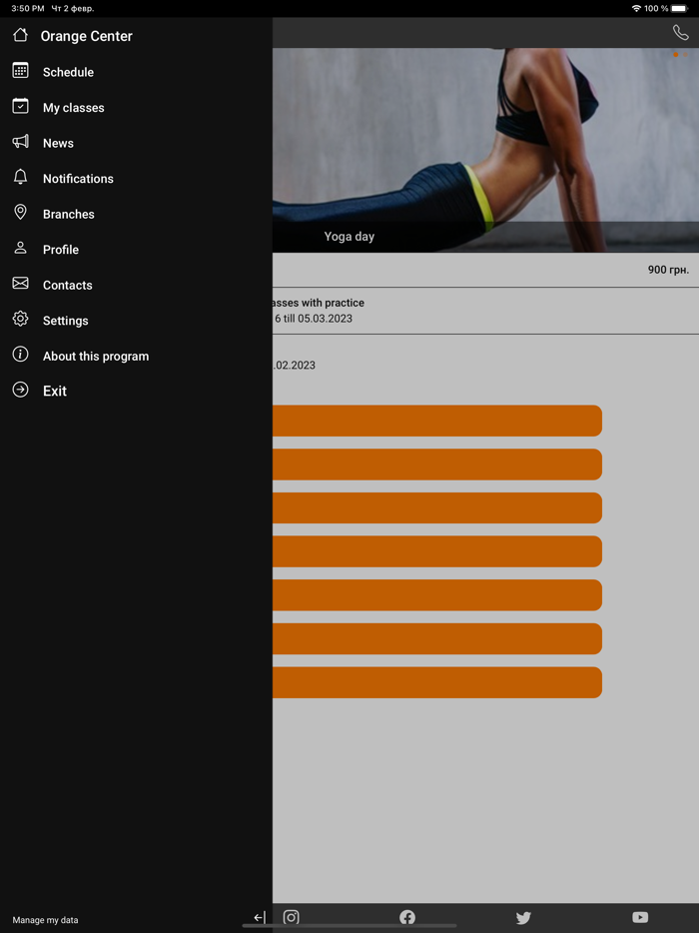This screenshot has width=699, height=933.
Task: Go to My classes
Action: pyautogui.click(x=73, y=108)
